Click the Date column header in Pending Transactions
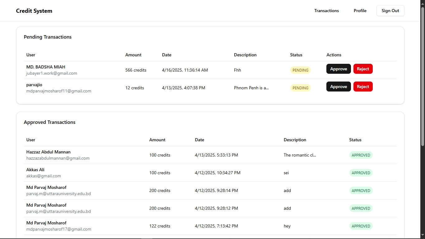Image resolution: width=425 pixels, height=239 pixels. tap(166, 55)
